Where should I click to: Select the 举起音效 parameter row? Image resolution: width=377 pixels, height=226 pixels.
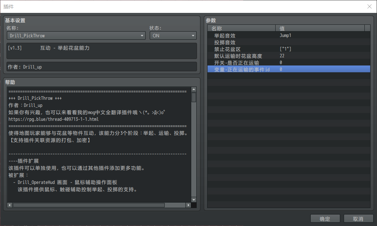coord(289,35)
